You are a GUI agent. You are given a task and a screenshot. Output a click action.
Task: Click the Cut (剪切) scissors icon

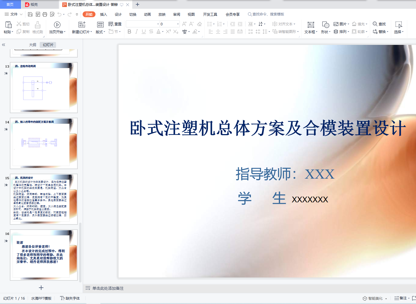pos(19,24)
